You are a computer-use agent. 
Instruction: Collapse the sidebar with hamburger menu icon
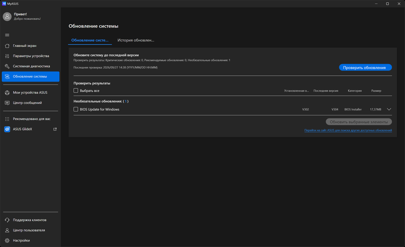tap(7, 35)
